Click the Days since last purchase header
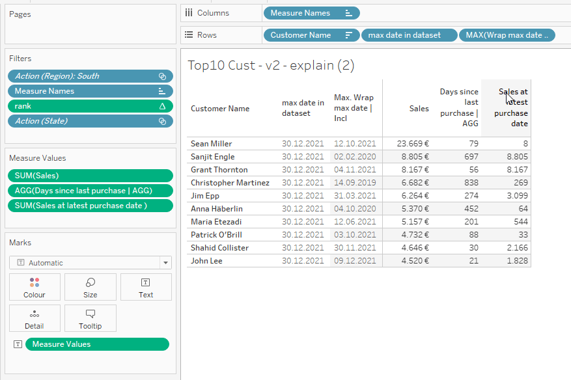Image resolution: width=571 pixels, height=380 pixels. [x=459, y=107]
